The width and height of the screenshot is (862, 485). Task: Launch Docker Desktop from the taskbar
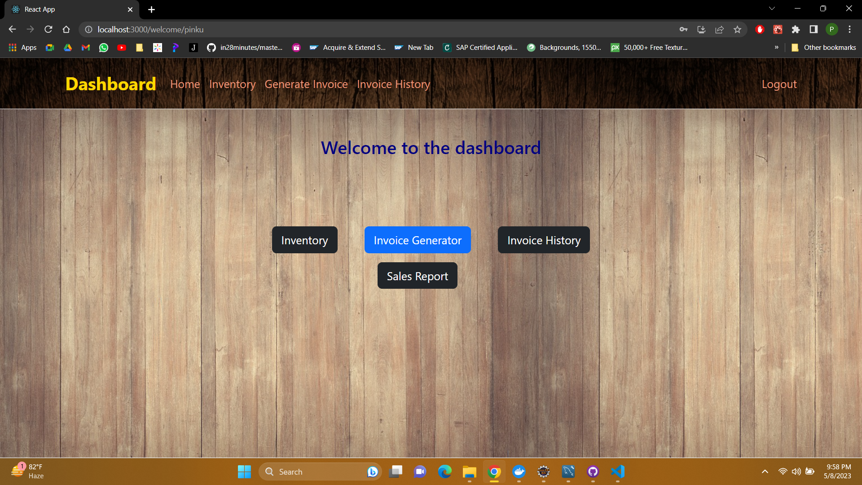[x=519, y=472]
